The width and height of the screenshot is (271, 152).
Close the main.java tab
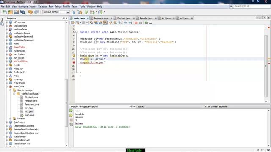point(88,18)
